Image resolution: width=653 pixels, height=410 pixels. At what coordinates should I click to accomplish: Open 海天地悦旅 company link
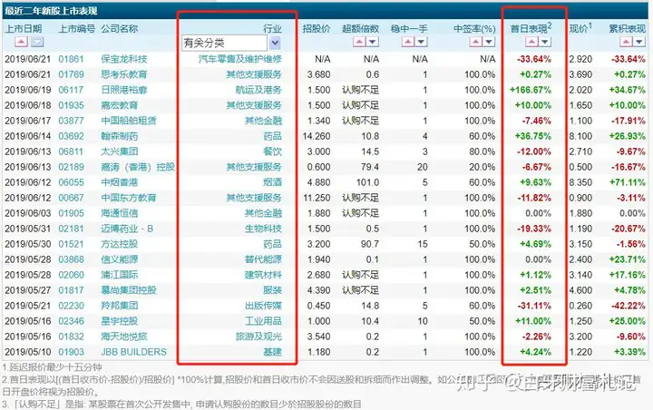123,337
